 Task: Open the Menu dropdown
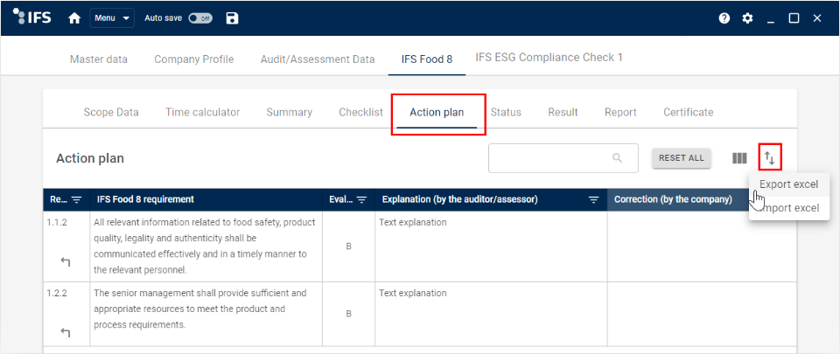tap(112, 18)
